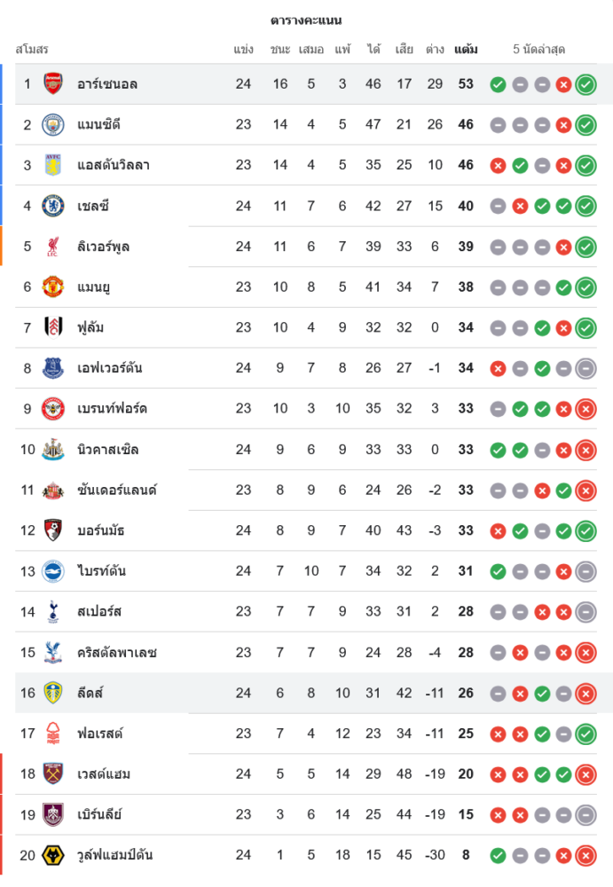Click the Tottenham cockerel crest icon

pos(53,611)
